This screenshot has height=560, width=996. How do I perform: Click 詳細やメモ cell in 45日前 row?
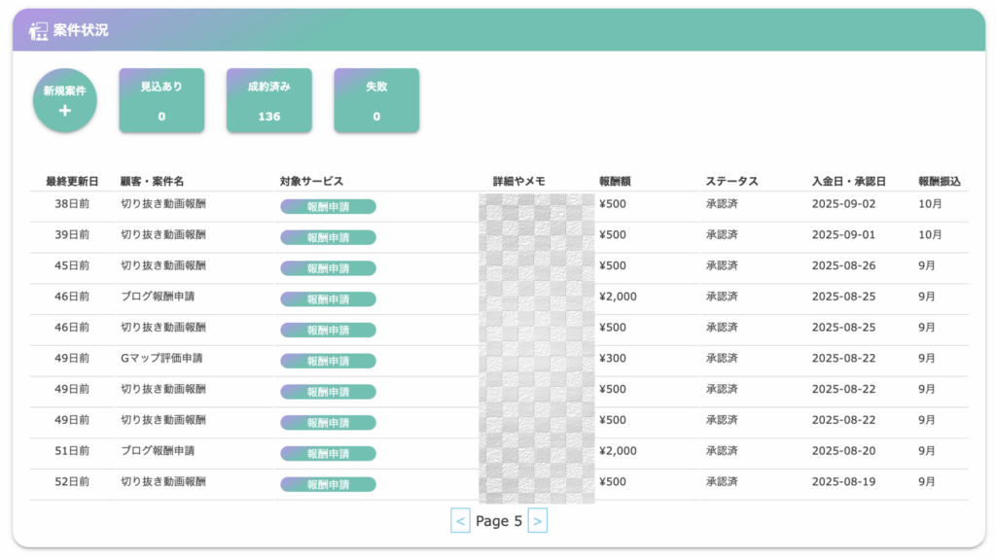(536, 266)
